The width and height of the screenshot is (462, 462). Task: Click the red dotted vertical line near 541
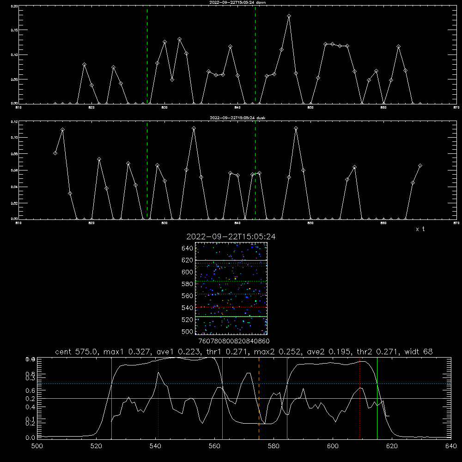pos(158,398)
